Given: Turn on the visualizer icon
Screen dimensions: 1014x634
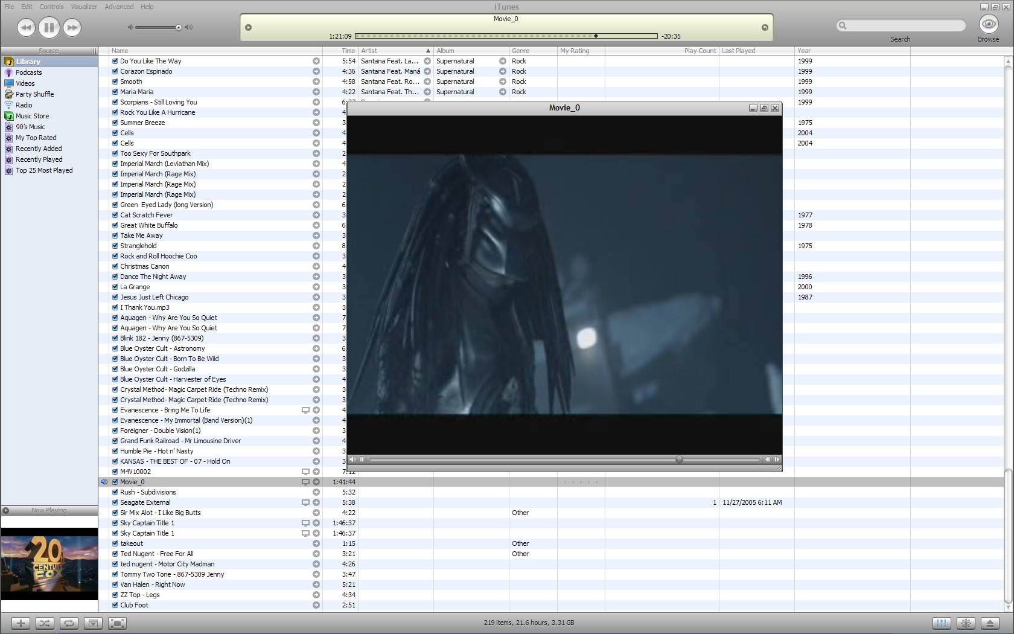Looking at the screenshot, I should point(966,623).
